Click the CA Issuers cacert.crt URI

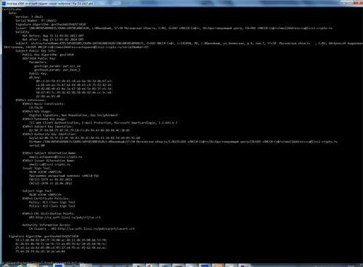82,228
